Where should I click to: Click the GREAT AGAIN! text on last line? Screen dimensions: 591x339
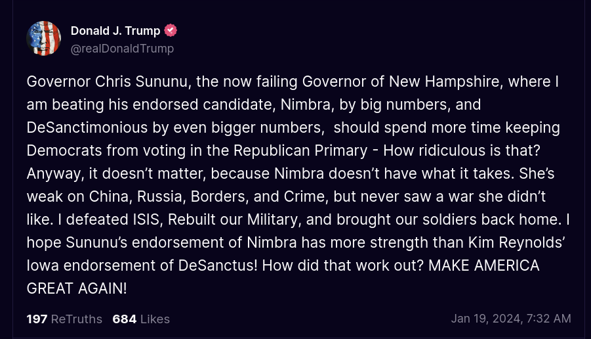[77, 289]
